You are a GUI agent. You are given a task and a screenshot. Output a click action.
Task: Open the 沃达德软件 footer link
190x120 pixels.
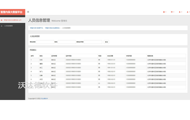point(44,99)
